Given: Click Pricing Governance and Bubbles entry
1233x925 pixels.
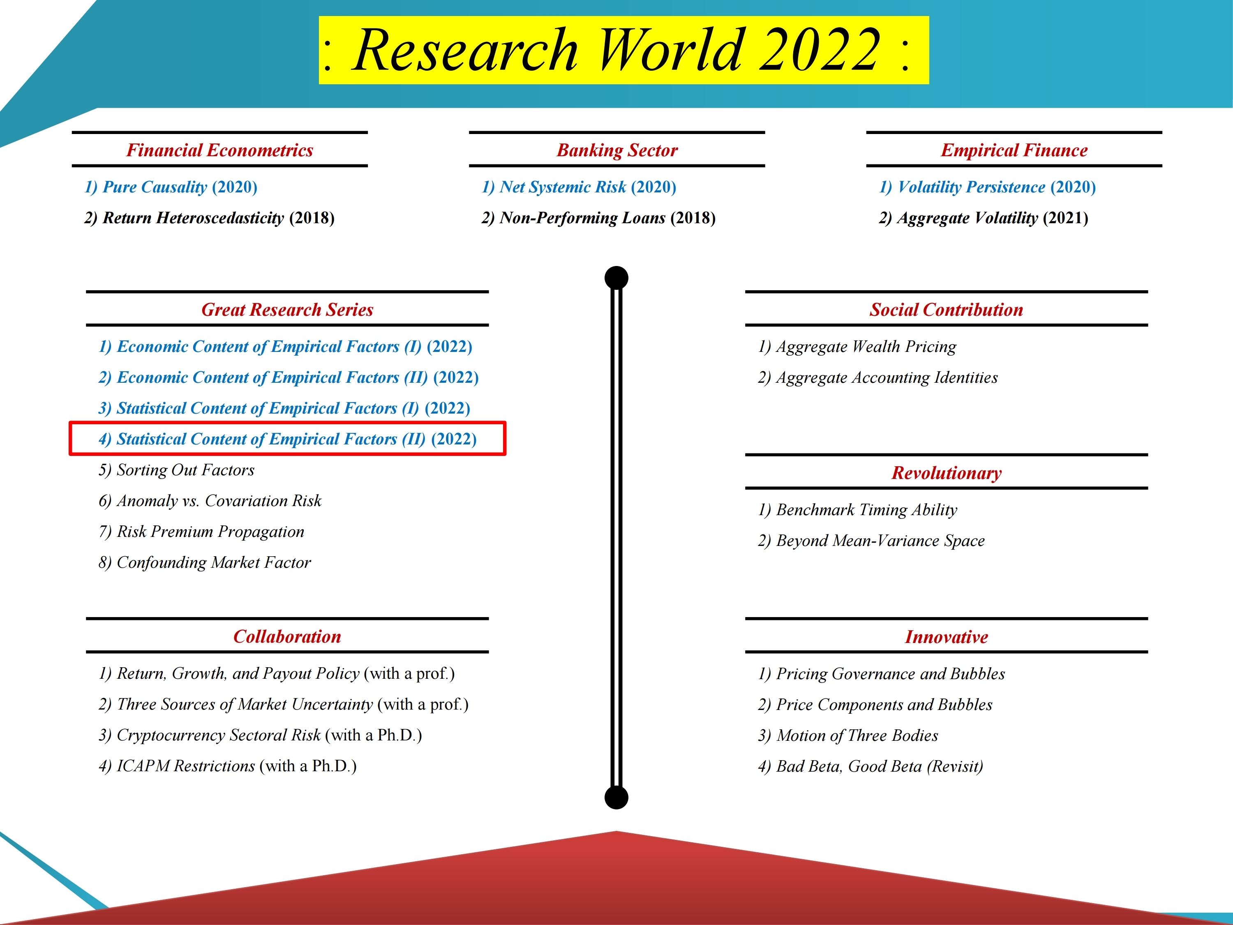Looking at the screenshot, I should click(x=882, y=673).
